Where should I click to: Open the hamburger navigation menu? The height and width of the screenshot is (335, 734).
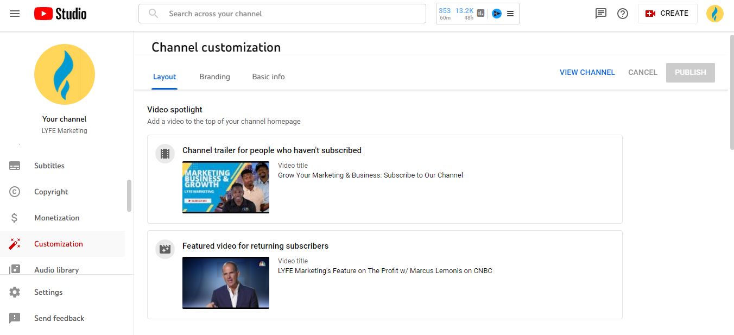[x=15, y=14]
